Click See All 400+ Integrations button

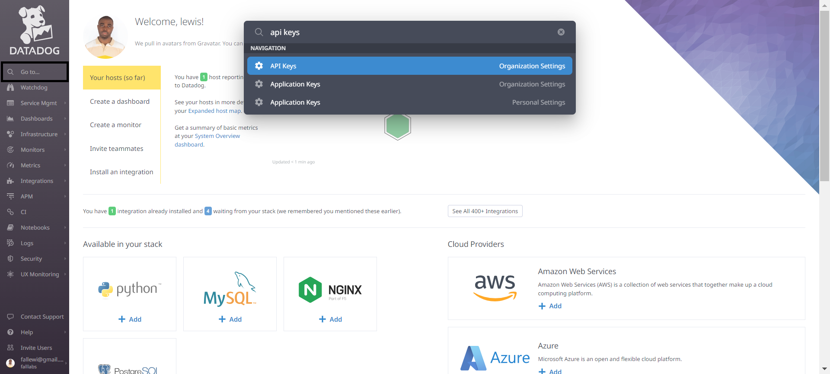tap(485, 211)
